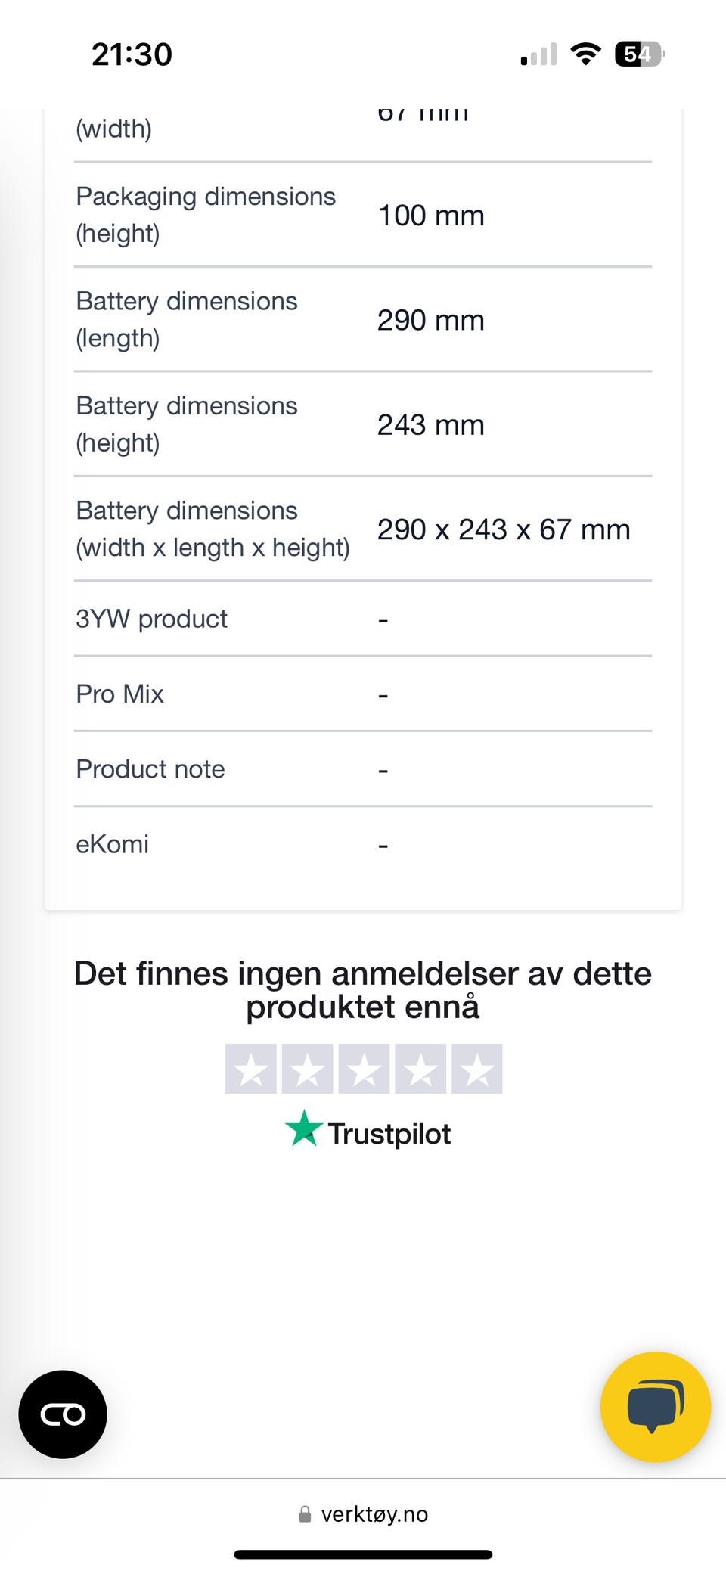The image size is (726, 1574).
Task: Select the fifth grey rating star
Action: tap(477, 1069)
